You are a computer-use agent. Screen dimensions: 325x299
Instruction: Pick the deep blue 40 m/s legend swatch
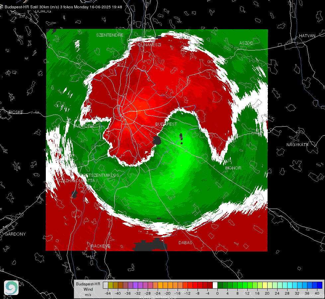tap(320, 285)
